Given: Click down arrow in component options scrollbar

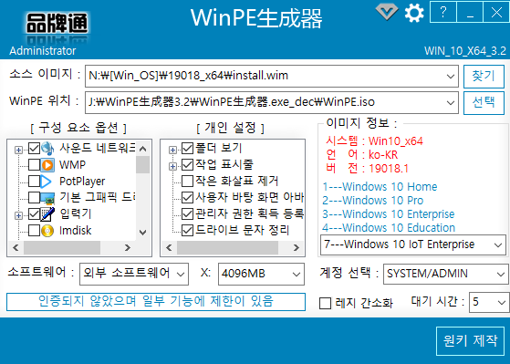Looking at the screenshot, I should (x=142, y=233).
